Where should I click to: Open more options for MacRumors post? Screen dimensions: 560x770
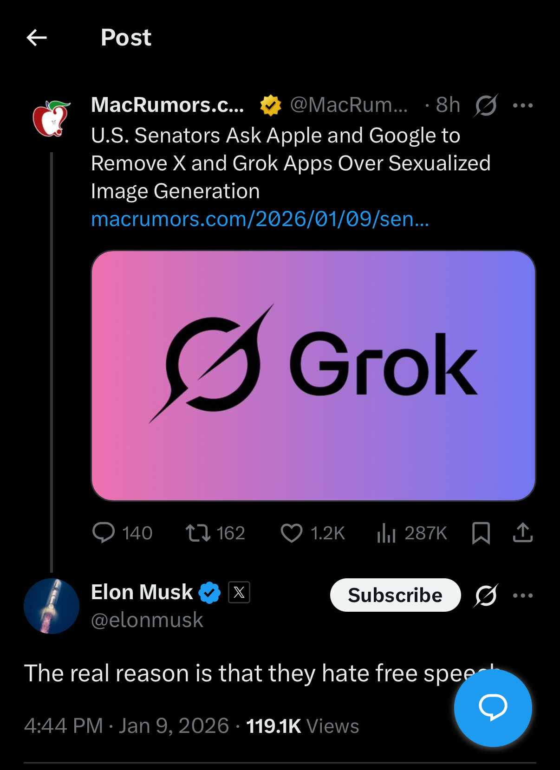coord(522,105)
